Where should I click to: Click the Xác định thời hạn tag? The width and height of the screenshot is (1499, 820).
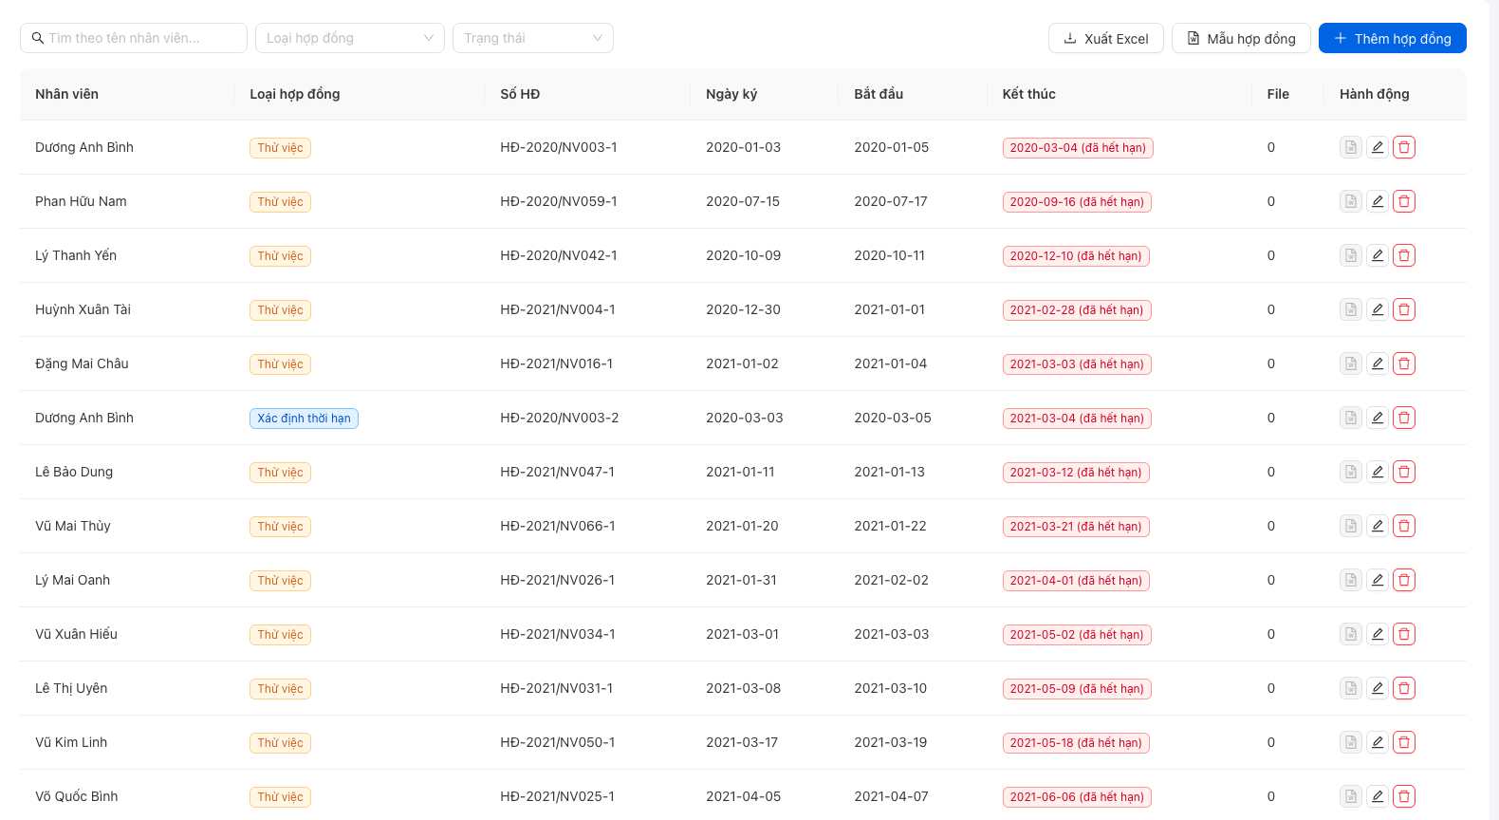point(304,419)
